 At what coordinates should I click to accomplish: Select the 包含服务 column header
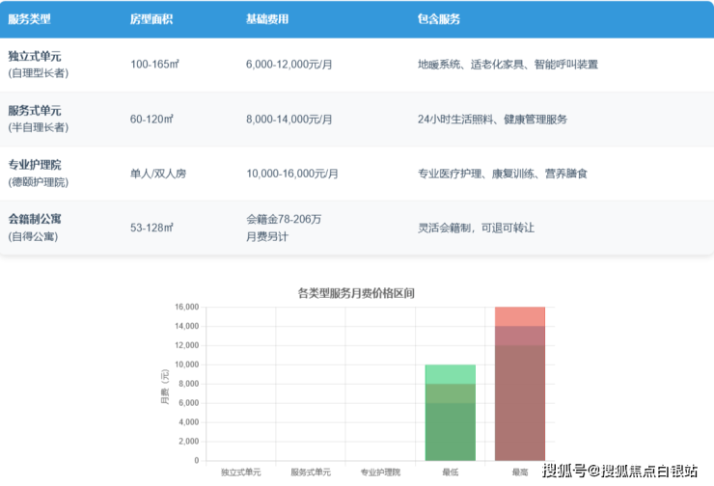point(438,19)
